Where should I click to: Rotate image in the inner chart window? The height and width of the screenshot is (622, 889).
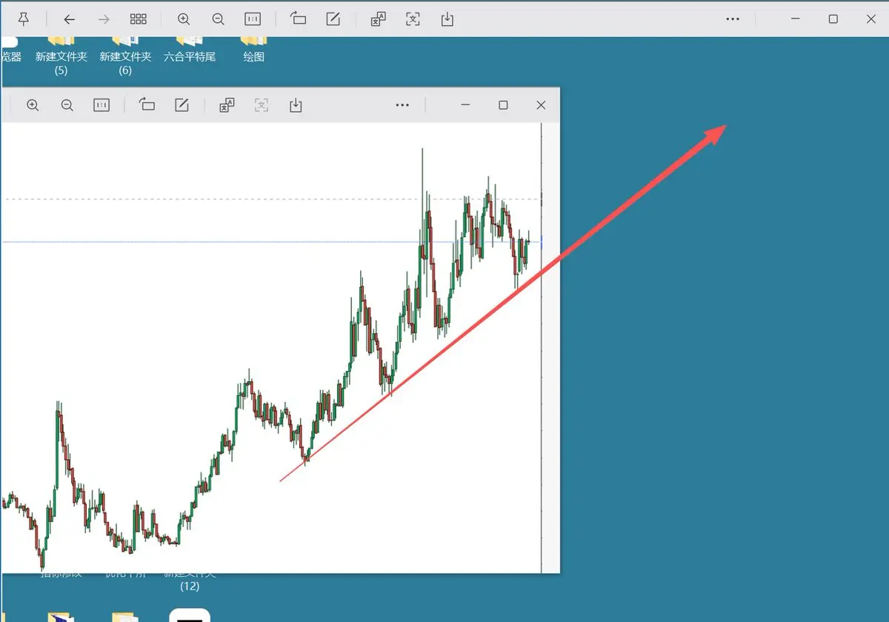pos(147,105)
